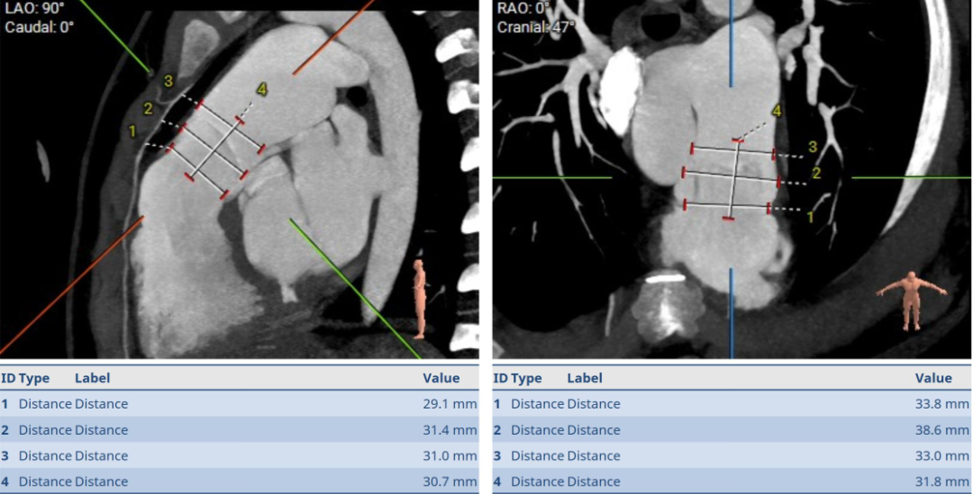Click measurement label 4 in right CT view
Viewport: 973px width, 494px height.
(x=777, y=112)
